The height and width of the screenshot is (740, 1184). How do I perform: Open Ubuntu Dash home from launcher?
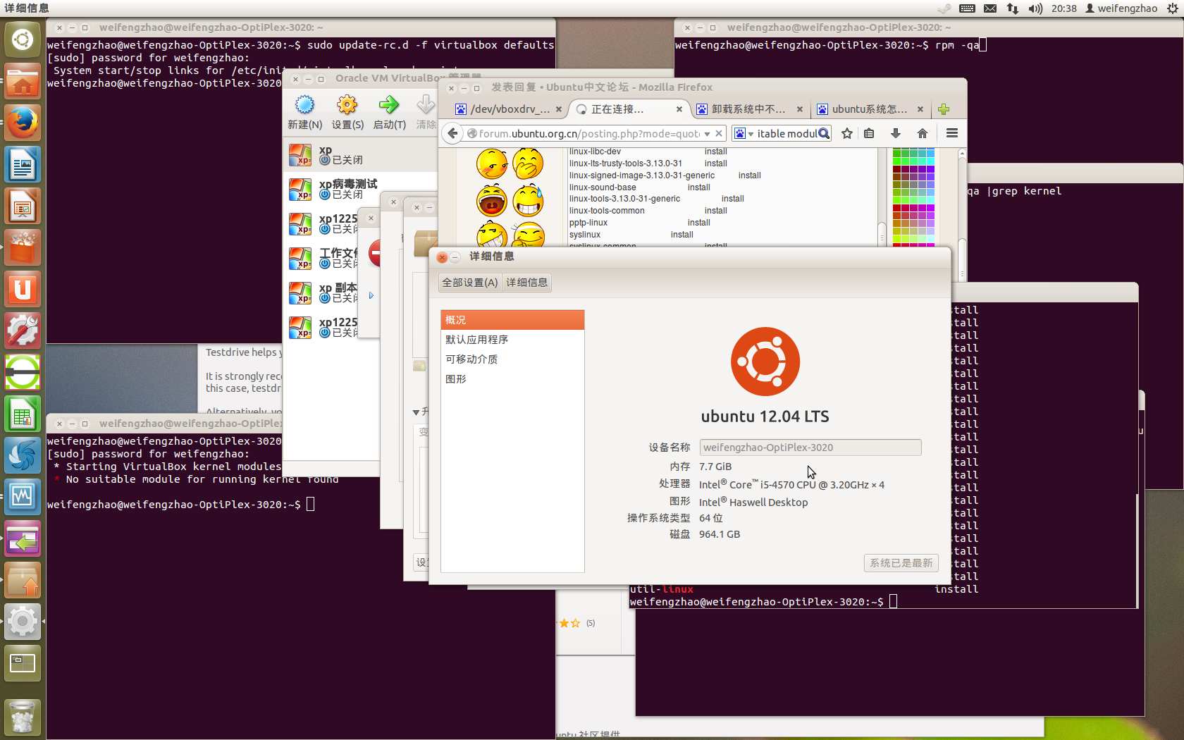pos(23,39)
